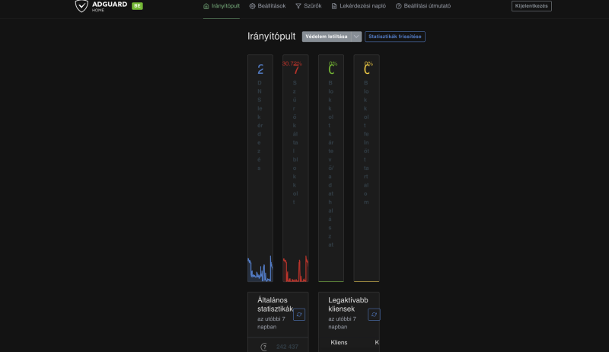Click the Beállítási útmutató help icon
609x352 pixels.
click(398, 5)
